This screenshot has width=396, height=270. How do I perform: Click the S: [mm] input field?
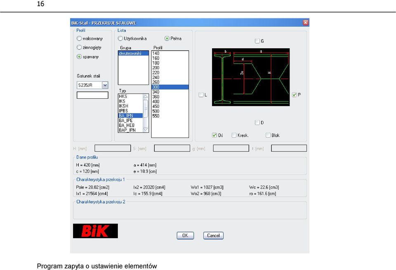(x=172, y=148)
